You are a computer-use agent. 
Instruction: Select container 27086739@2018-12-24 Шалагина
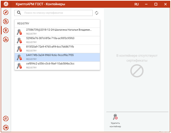(x=57, y=32)
